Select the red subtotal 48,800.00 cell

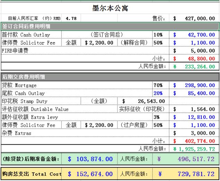tap(201, 59)
